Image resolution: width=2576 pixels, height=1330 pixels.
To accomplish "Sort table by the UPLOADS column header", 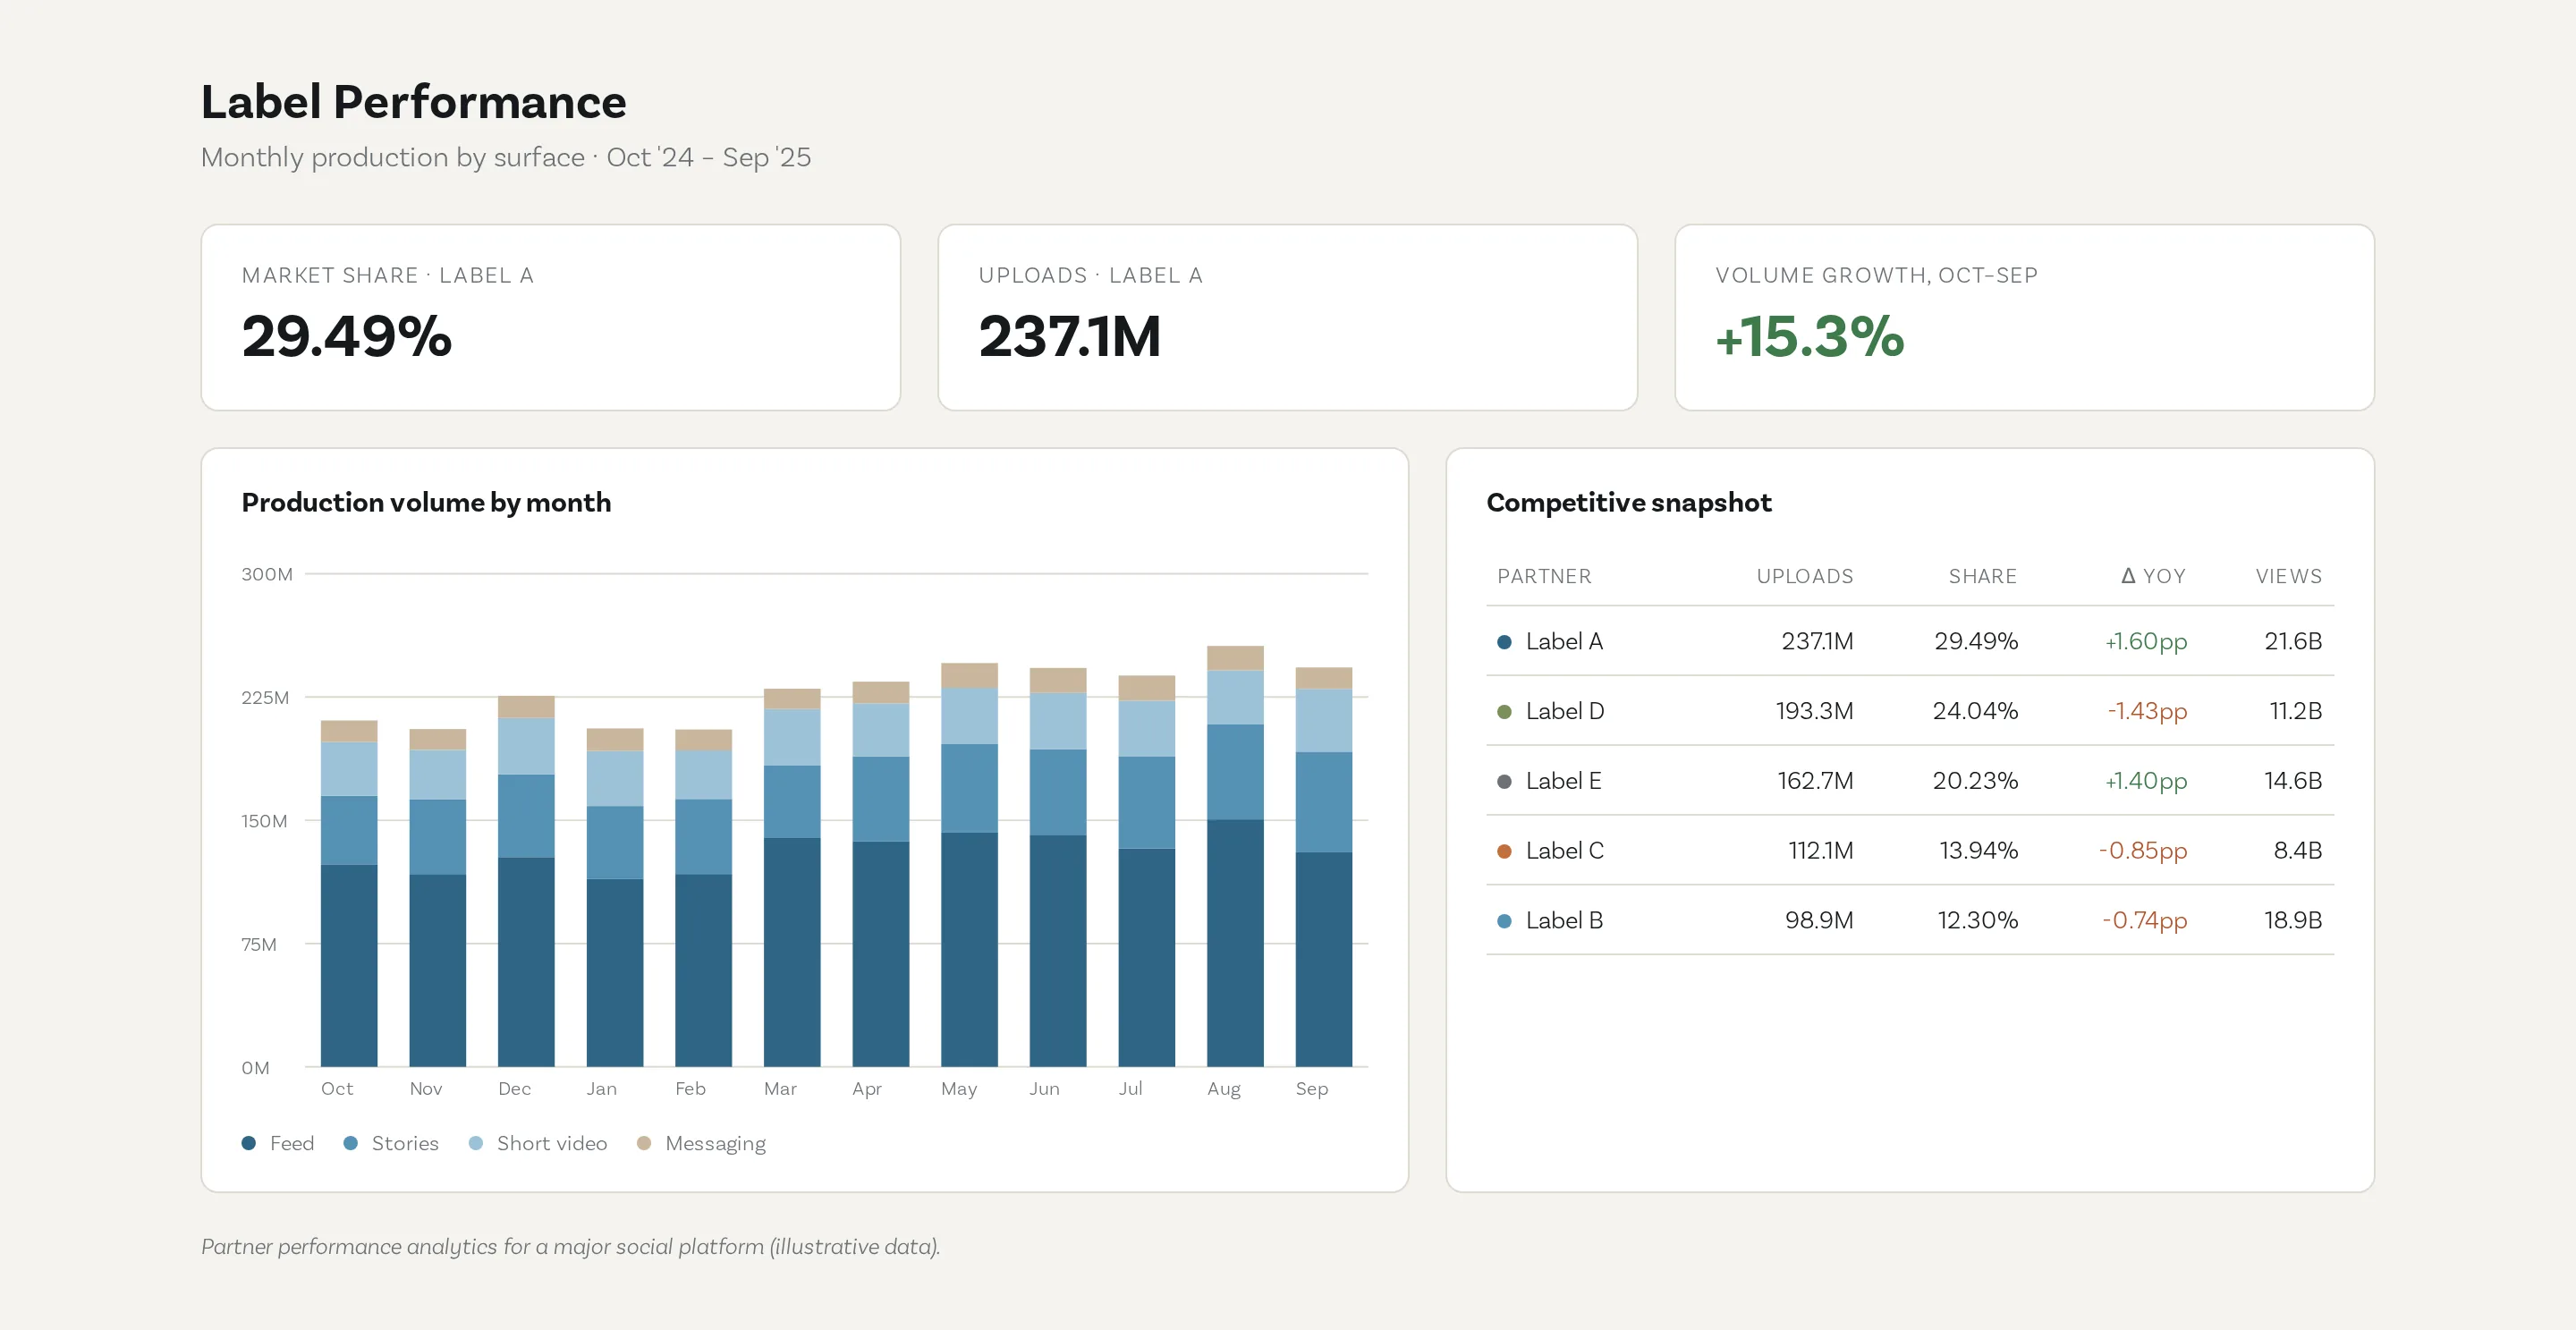I will (1804, 576).
